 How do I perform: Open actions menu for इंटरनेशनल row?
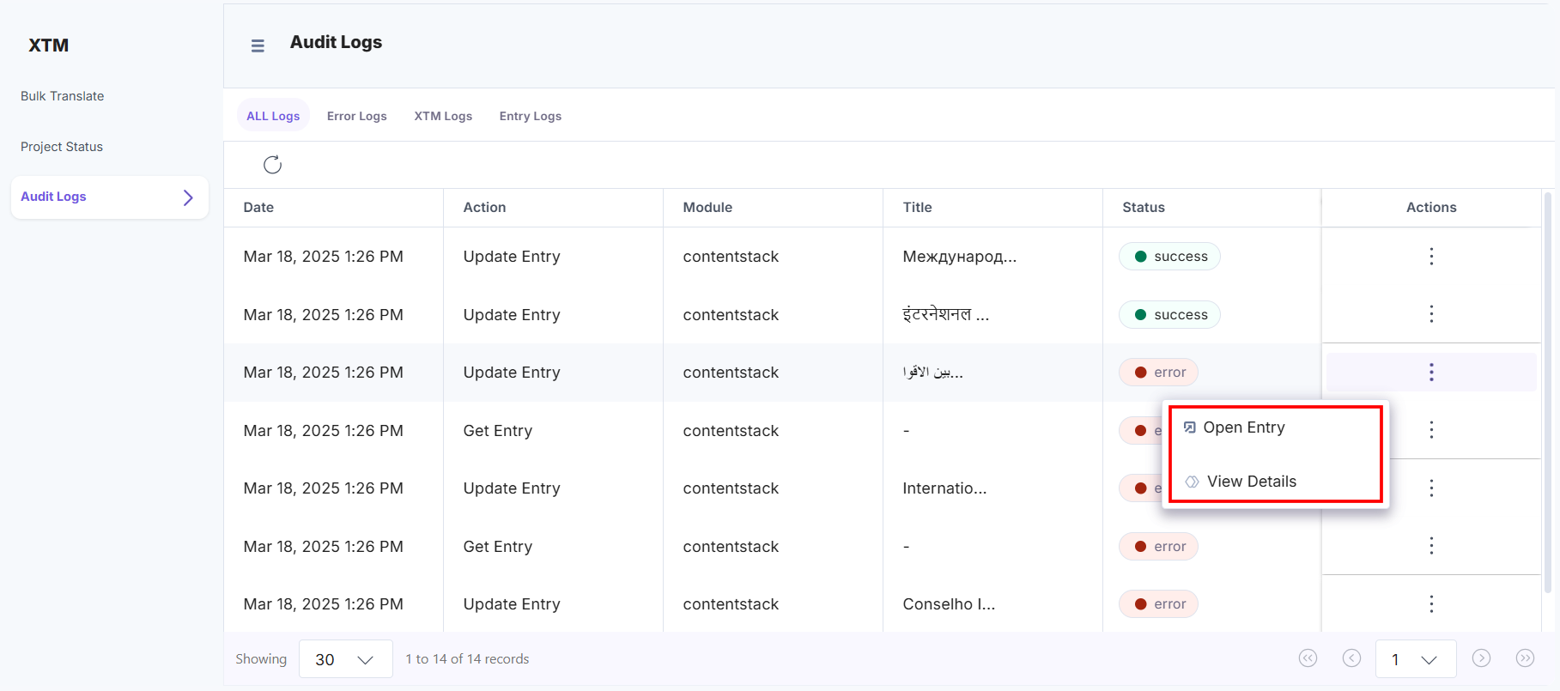(x=1431, y=314)
